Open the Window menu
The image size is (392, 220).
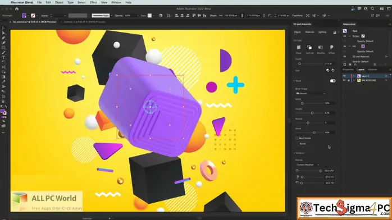coord(116,2)
